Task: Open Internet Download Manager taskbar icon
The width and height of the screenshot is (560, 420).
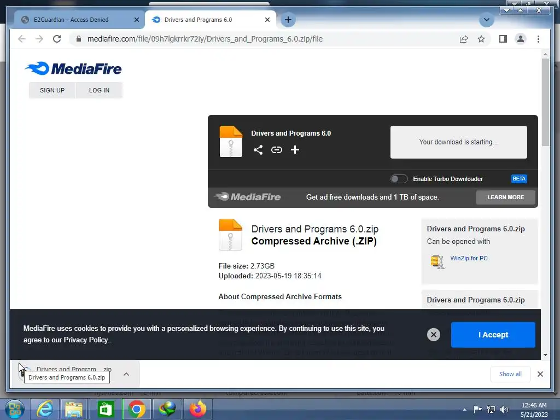Action: tap(167, 409)
